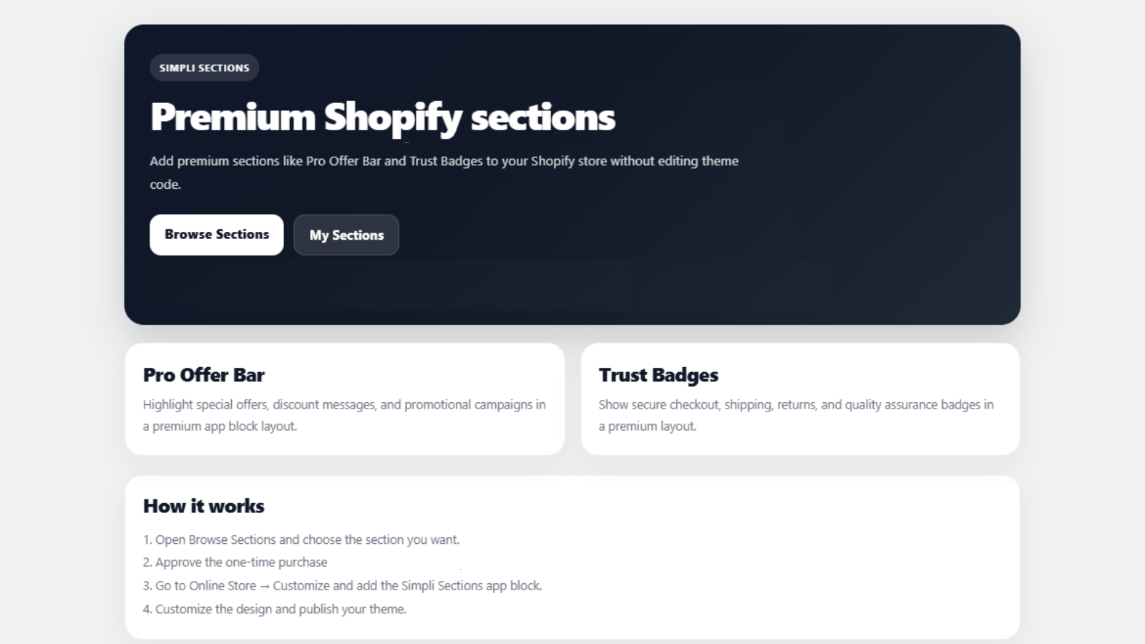
Task: Click the Trust Badges description text
Action: tap(796, 415)
